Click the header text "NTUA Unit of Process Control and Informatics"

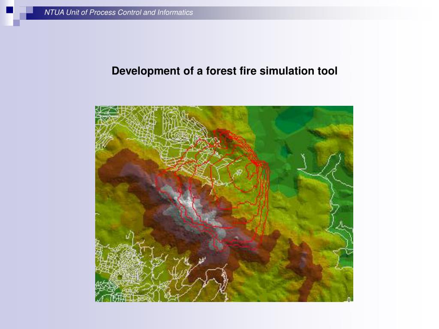tap(118, 12)
